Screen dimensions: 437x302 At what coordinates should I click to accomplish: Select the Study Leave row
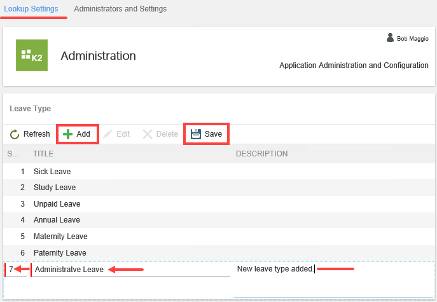[x=55, y=188]
